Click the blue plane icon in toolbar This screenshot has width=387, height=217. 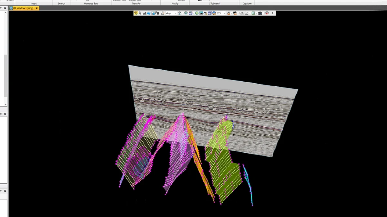(149, 13)
